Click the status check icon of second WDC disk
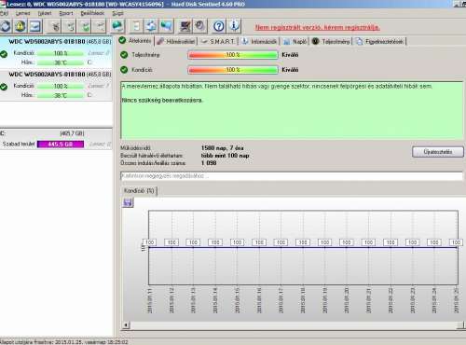Image resolution: width=466 pixels, height=345 pixels. (x=4, y=87)
